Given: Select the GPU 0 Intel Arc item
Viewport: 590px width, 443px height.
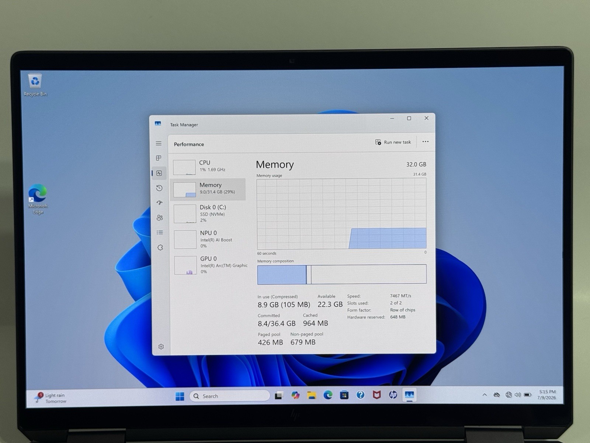Looking at the screenshot, I should pyautogui.click(x=209, y=265).
